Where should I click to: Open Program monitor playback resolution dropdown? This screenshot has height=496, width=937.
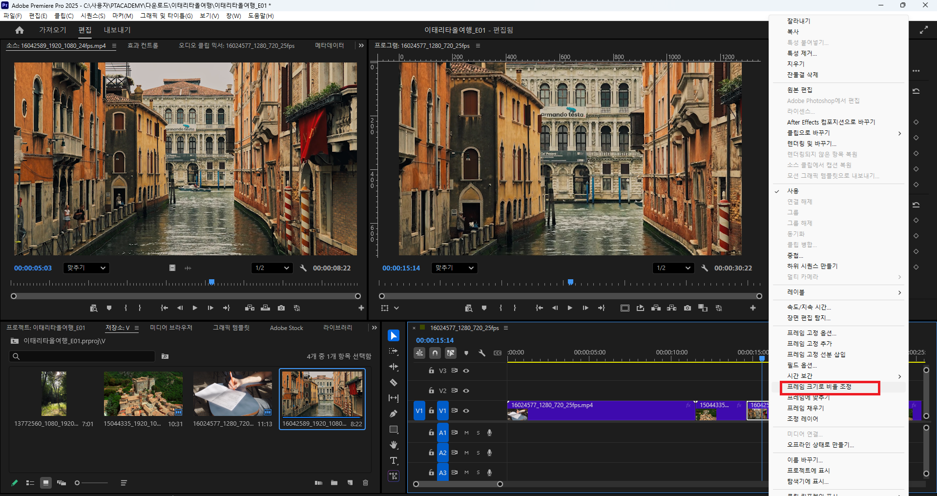673,268
